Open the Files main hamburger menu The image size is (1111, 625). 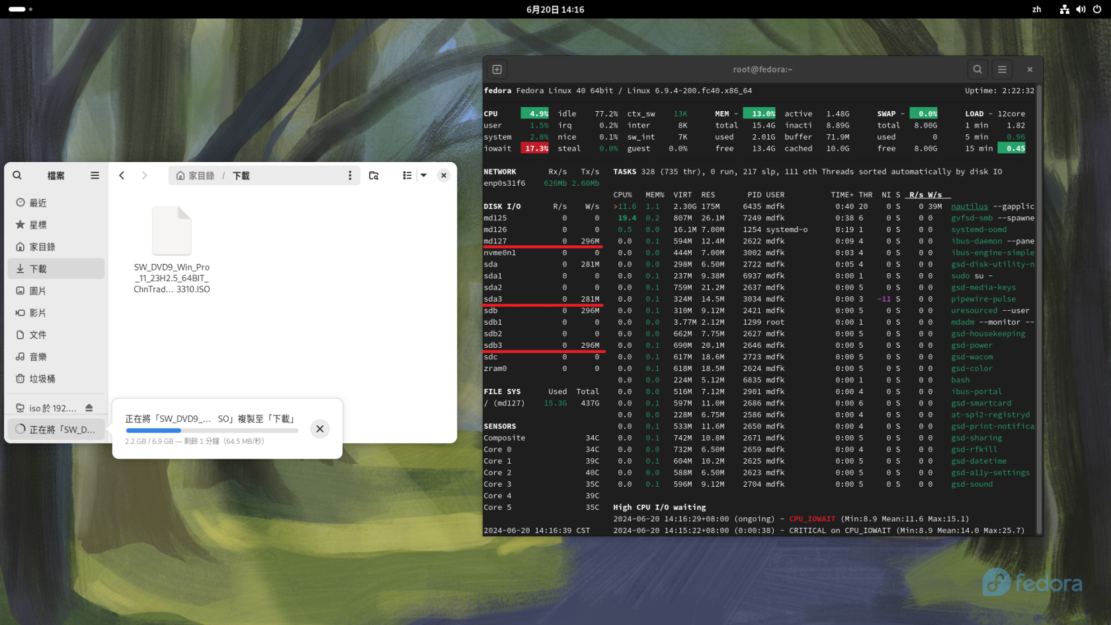(95, 175)
